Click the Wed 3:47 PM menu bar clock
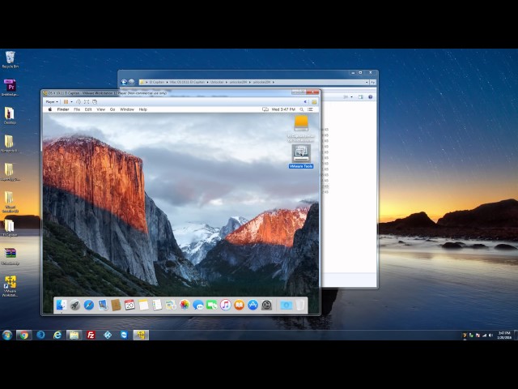The height and width of the screenshot is (389, 518). (283, 109)
